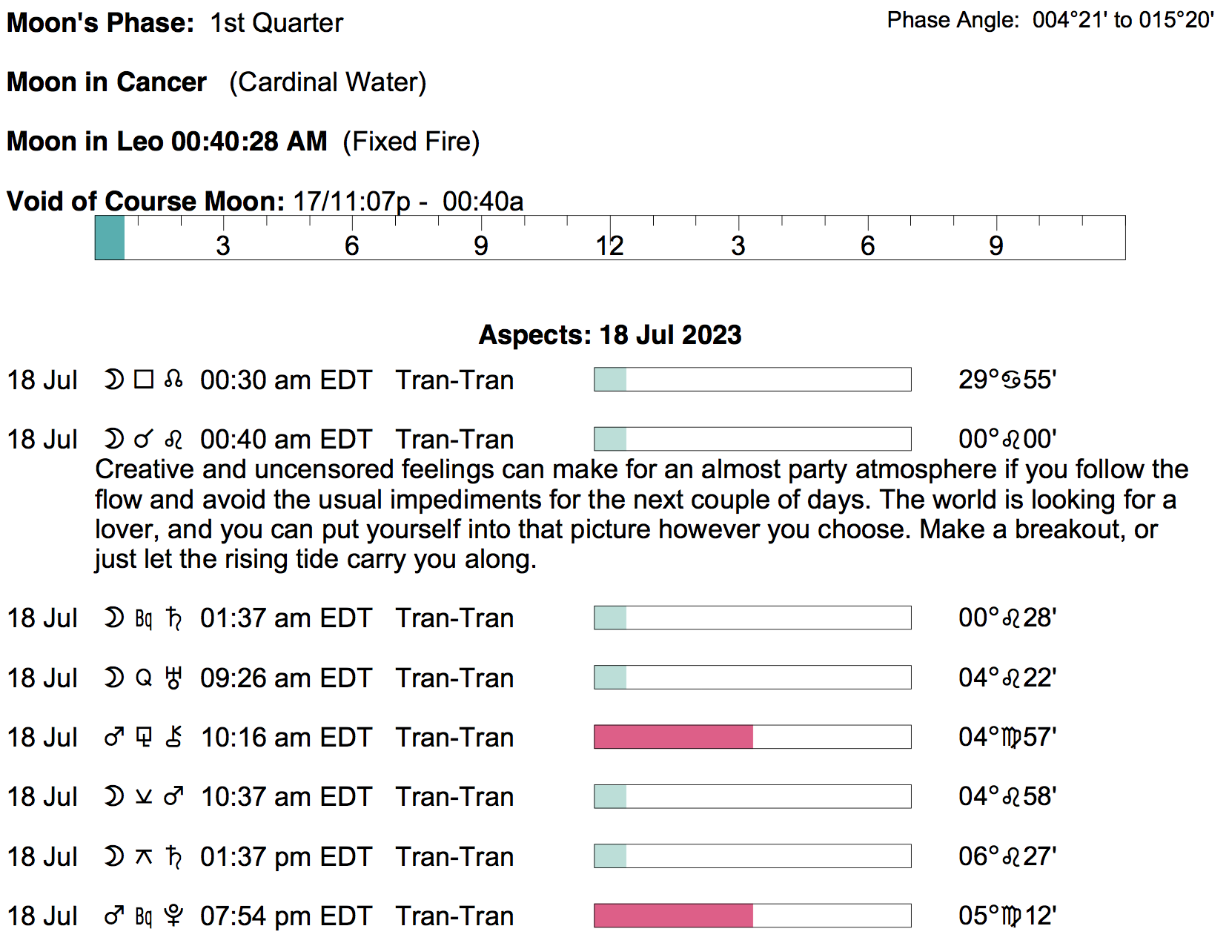Click the Moon semisextile Mars glyphs

143,797
